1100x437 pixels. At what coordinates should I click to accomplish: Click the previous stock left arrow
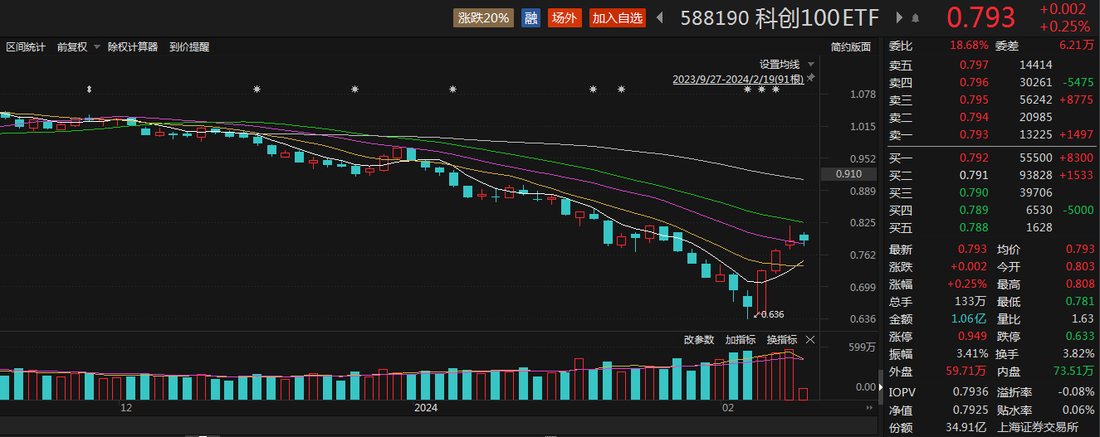coord(660,17)
